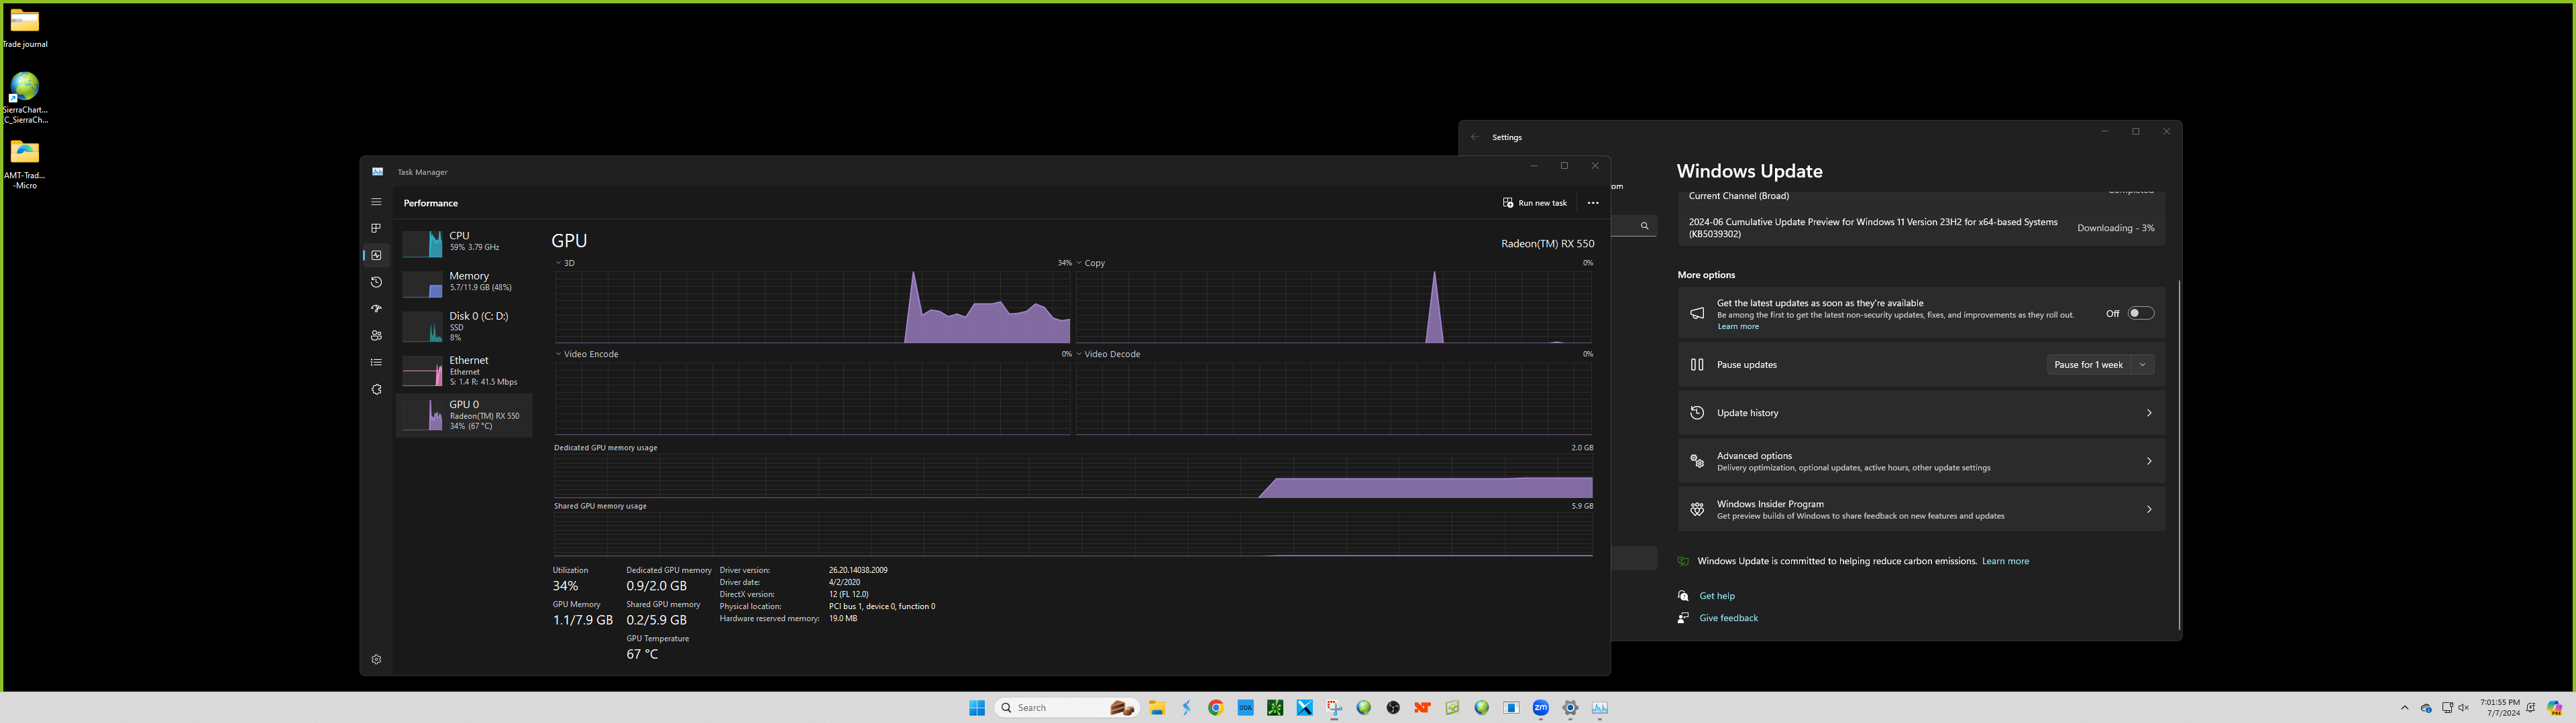Open Update history in Settings
This screenshot has height=723, width=2576.
[1921, 413]
